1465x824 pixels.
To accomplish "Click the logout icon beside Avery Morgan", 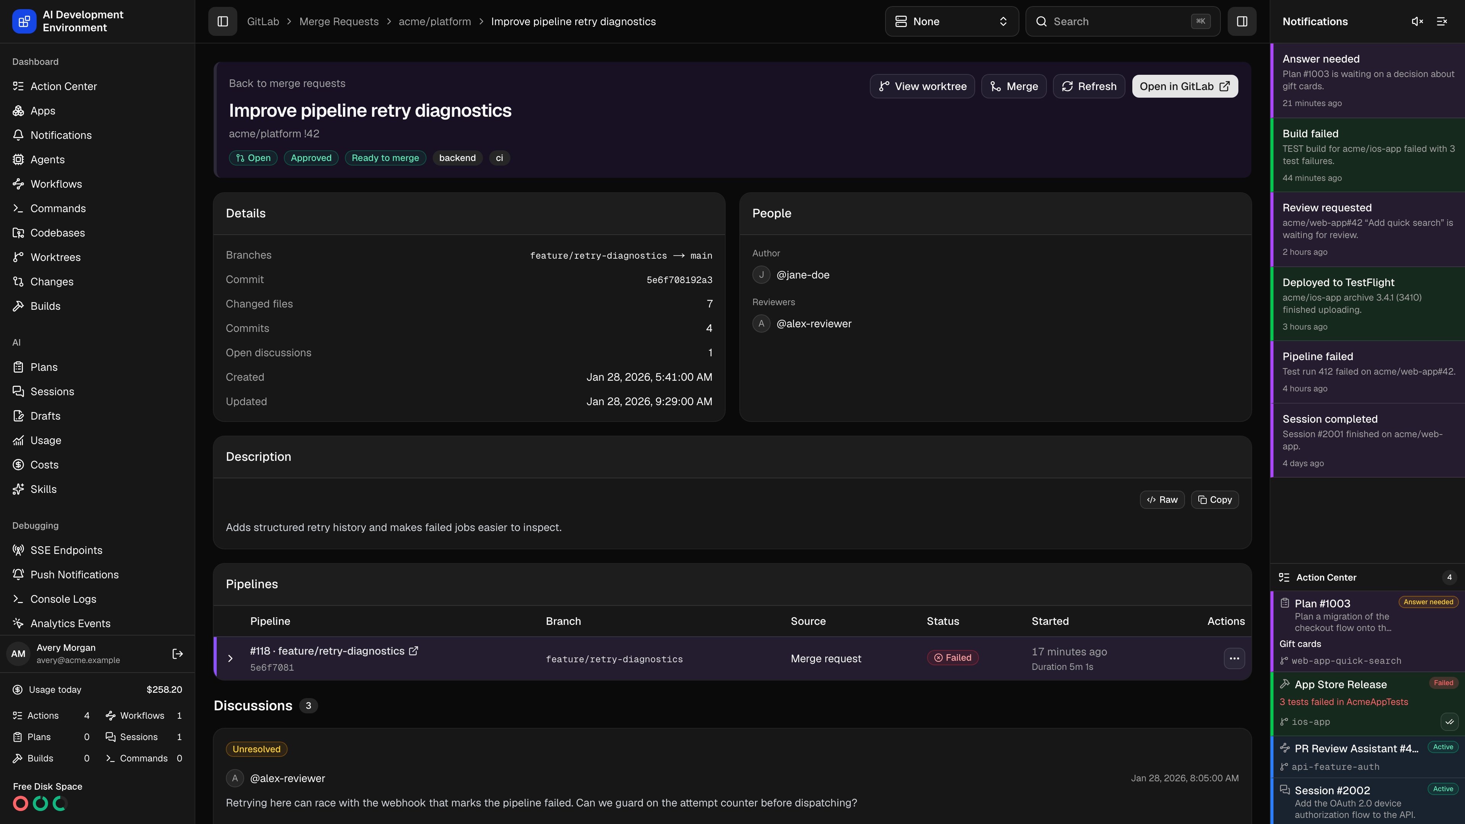I will coord(177,654).
